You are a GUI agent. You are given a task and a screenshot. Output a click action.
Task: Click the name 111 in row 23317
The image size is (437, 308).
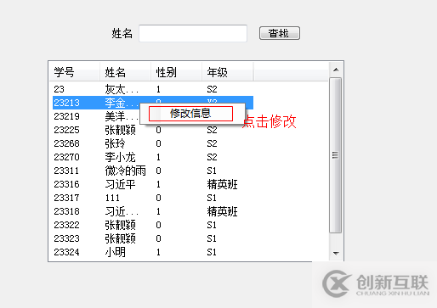tap(112, 198)
